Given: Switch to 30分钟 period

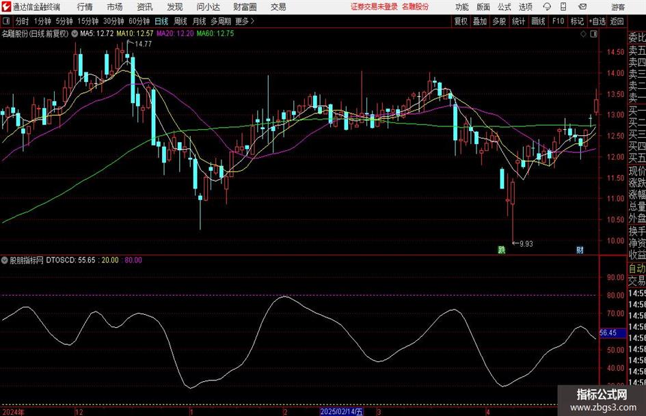Looking at the screenshot, I should coord(113,21).
